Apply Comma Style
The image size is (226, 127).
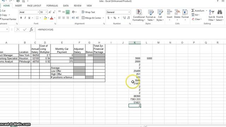[x=119, y=18]
